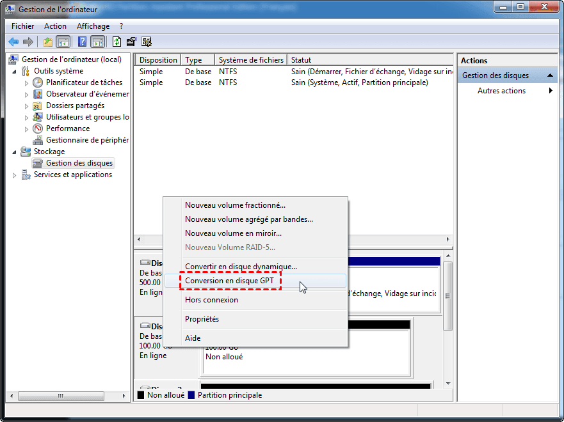564x422 pixels.
Task: Choose Conversion en disque GPT
Action: coord(255,281)
